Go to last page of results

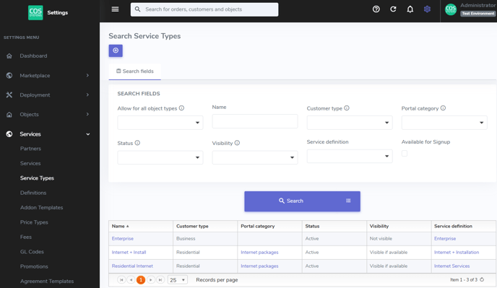[x=160, y=280]
